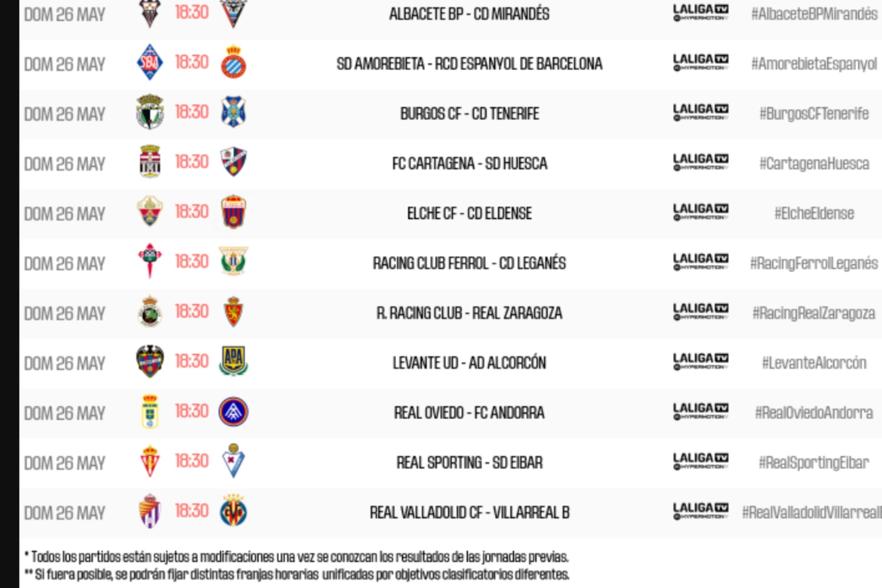The width and height of the screenshot is (882, 588).
Task: Select the Real Oviedo - FC Andorra fixture text
Action: click(469, 413)
